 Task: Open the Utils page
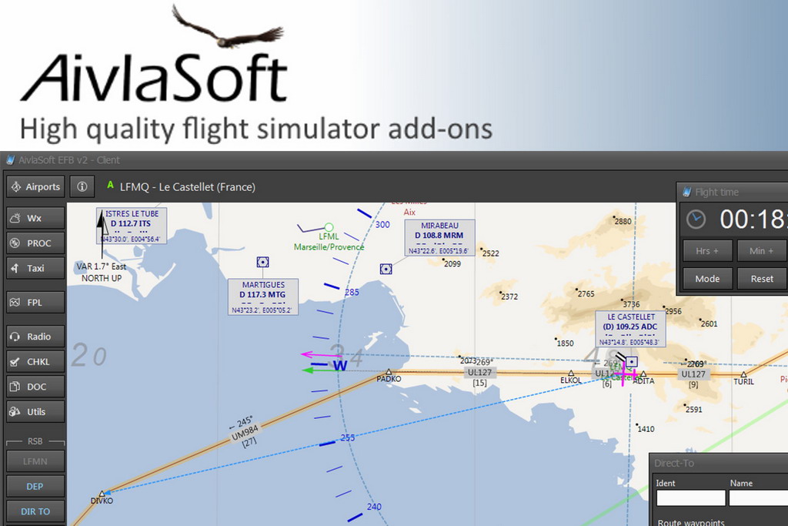click(35, 412)
